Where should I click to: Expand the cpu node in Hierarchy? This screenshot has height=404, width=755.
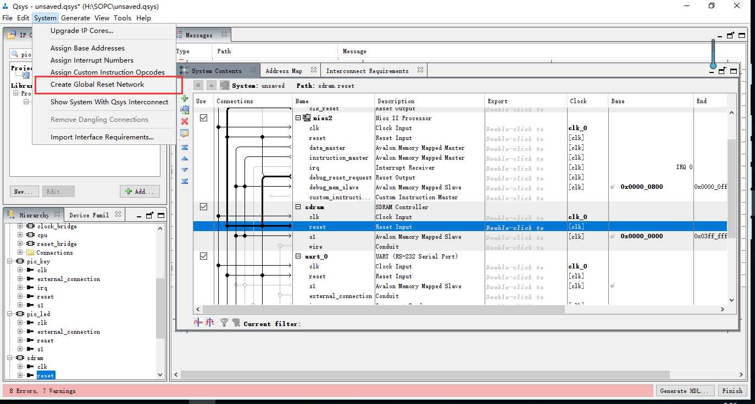coord(20,235)
